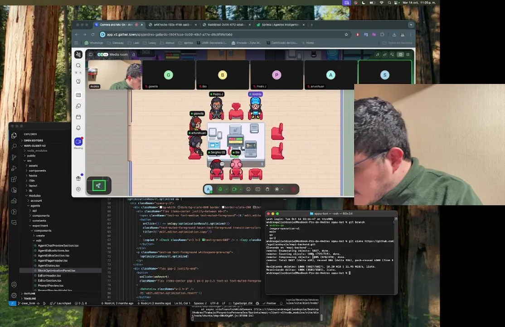Expand the OUTLINE section
505x327 pixels.
coord(29,293)
